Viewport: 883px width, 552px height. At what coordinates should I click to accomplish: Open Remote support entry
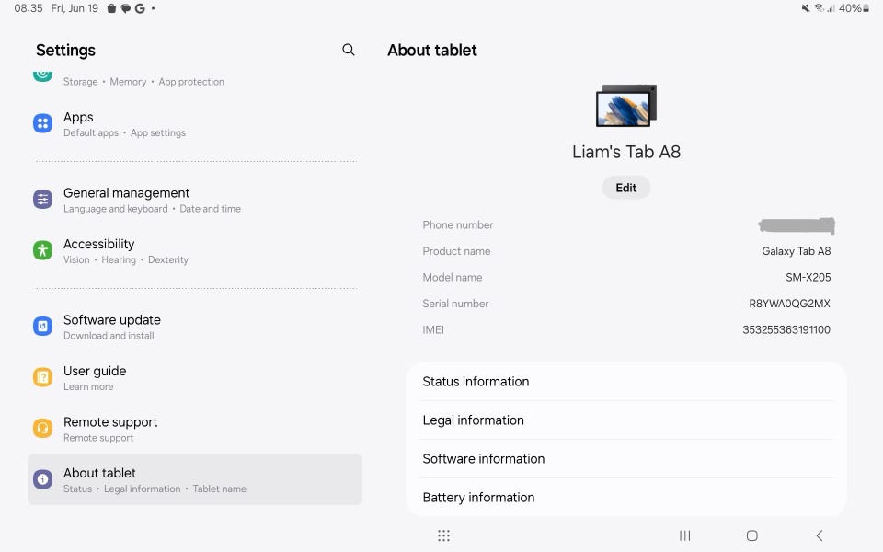click(195, 430)
